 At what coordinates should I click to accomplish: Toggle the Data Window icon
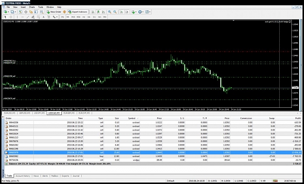(26, 12)
